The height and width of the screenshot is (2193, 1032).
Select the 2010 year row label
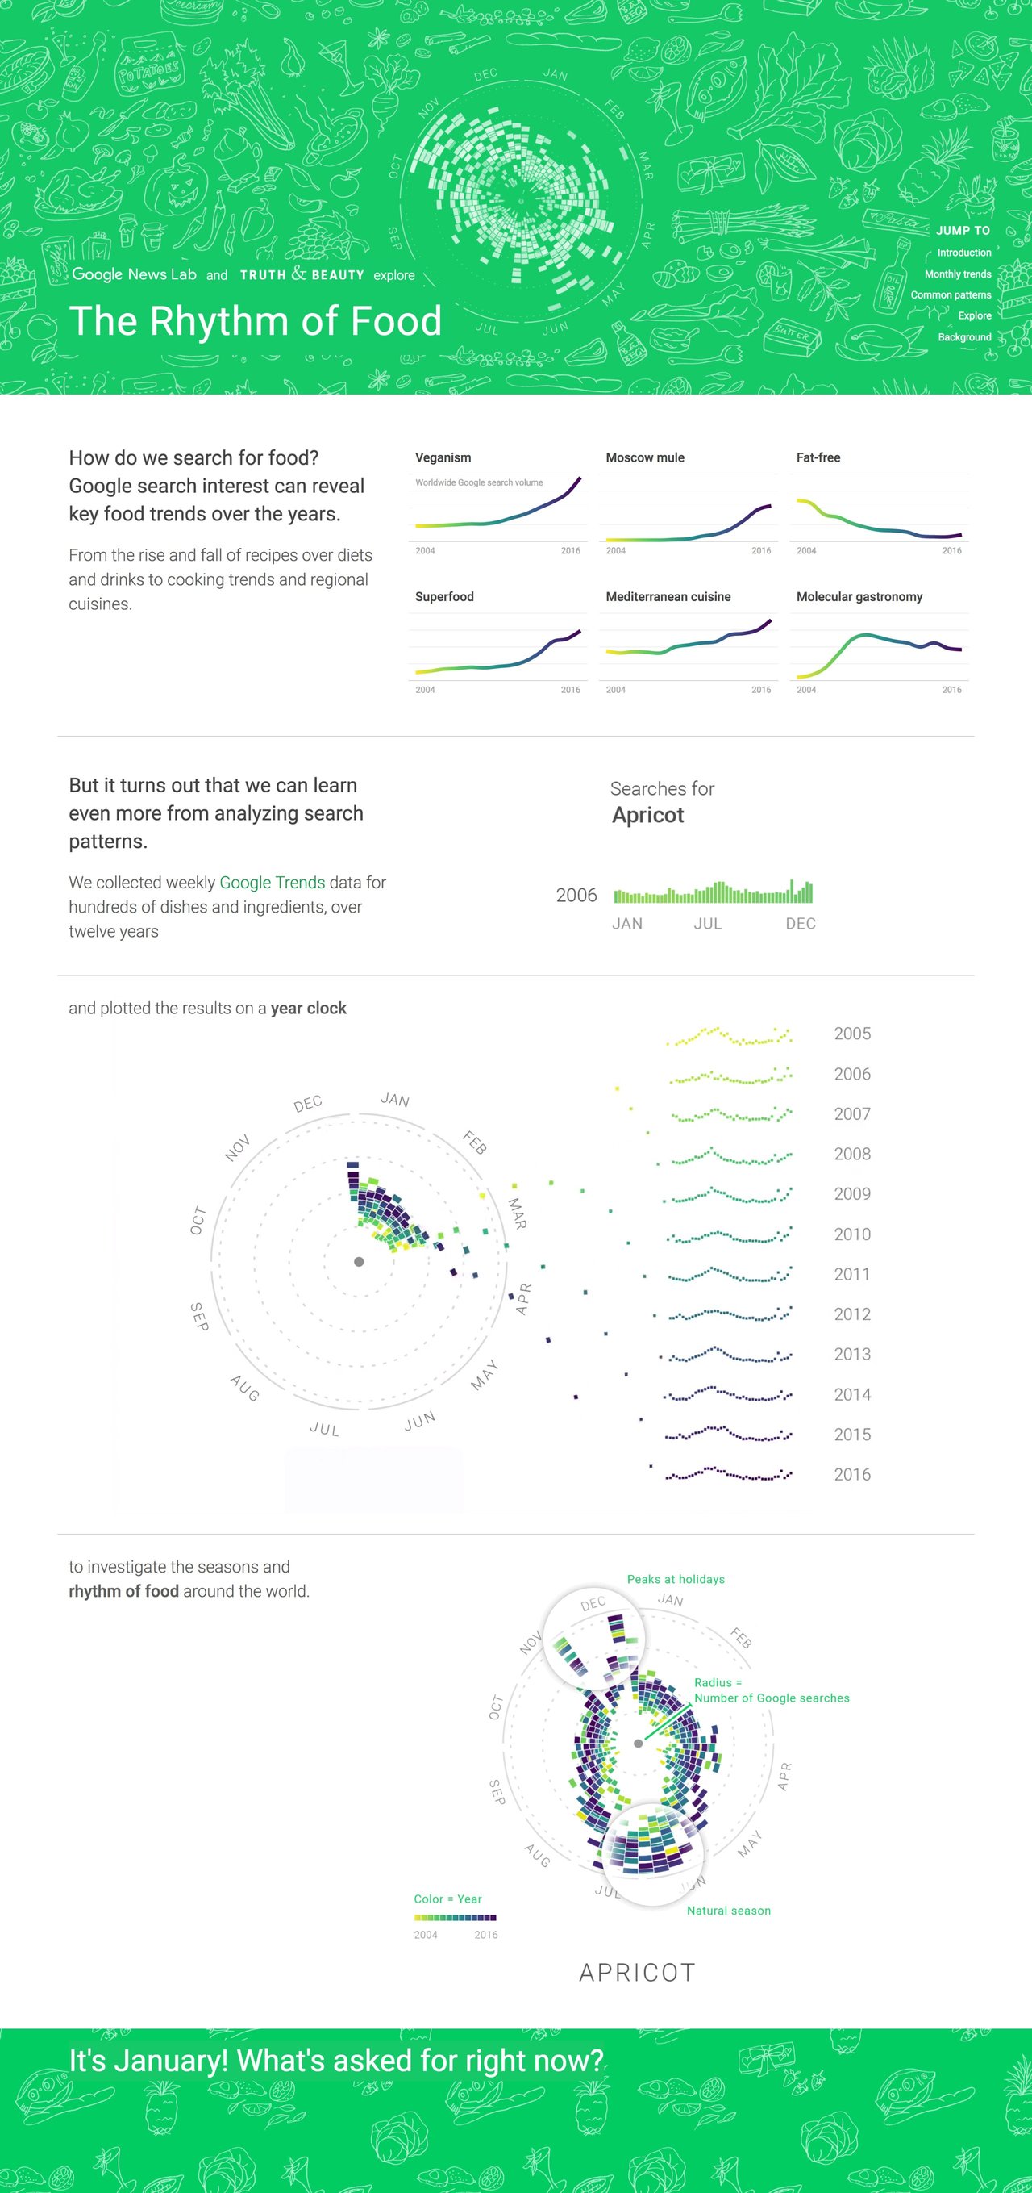[x=851, y=1234]
